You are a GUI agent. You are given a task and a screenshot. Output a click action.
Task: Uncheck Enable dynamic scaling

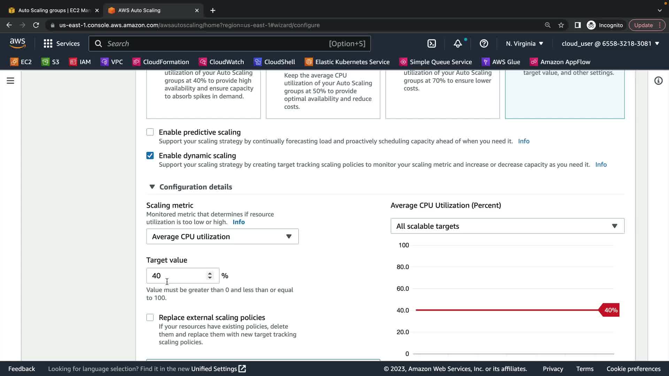(x=150, y=156)
